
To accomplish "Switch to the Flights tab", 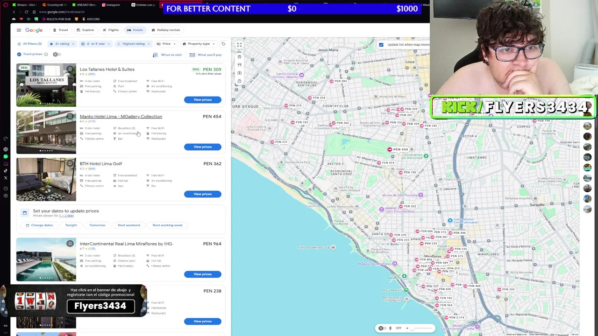I will pos(111,30).
